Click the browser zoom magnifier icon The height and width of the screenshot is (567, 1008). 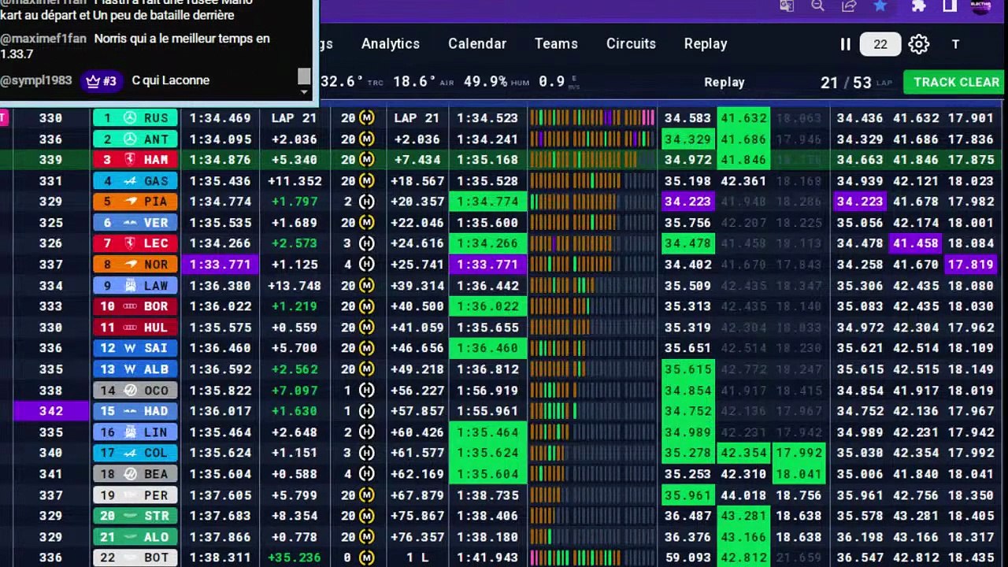(817, 6)
